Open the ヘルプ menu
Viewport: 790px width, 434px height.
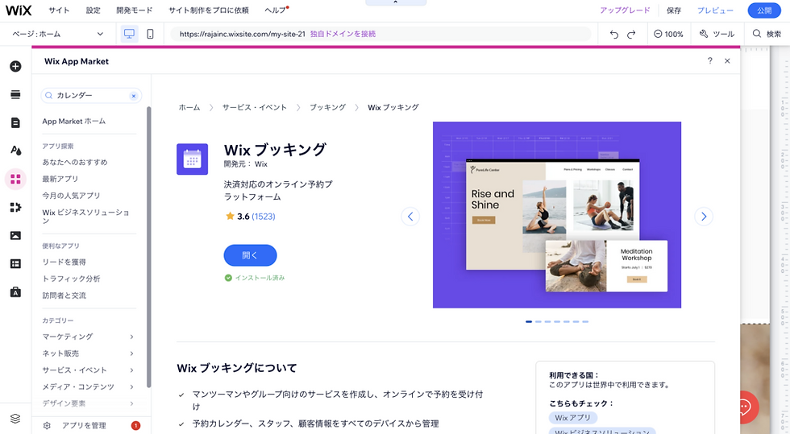coord(275,10)
